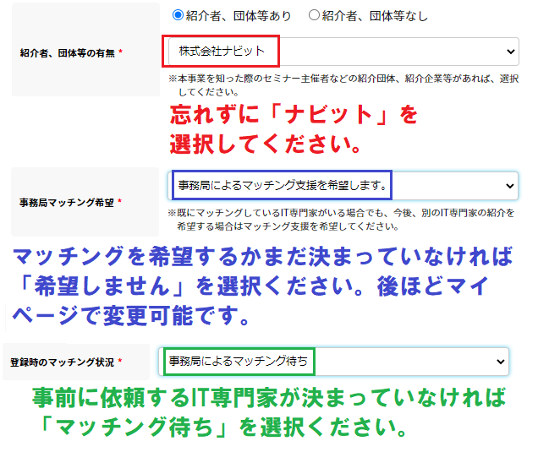Select the 紹介者、団体等あり radio button

click(178, 15)
